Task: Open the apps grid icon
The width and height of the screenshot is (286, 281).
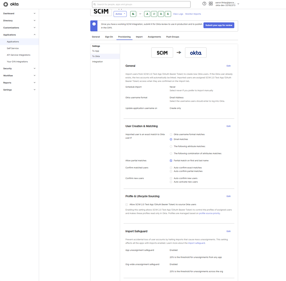Action: [x=211, y=4]
